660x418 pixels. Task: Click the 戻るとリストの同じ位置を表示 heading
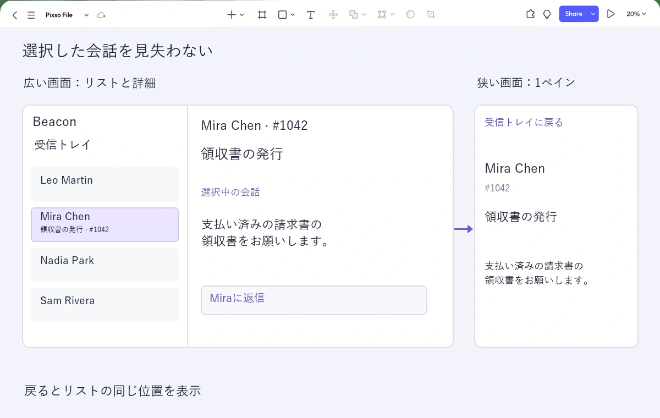[113, 391]
